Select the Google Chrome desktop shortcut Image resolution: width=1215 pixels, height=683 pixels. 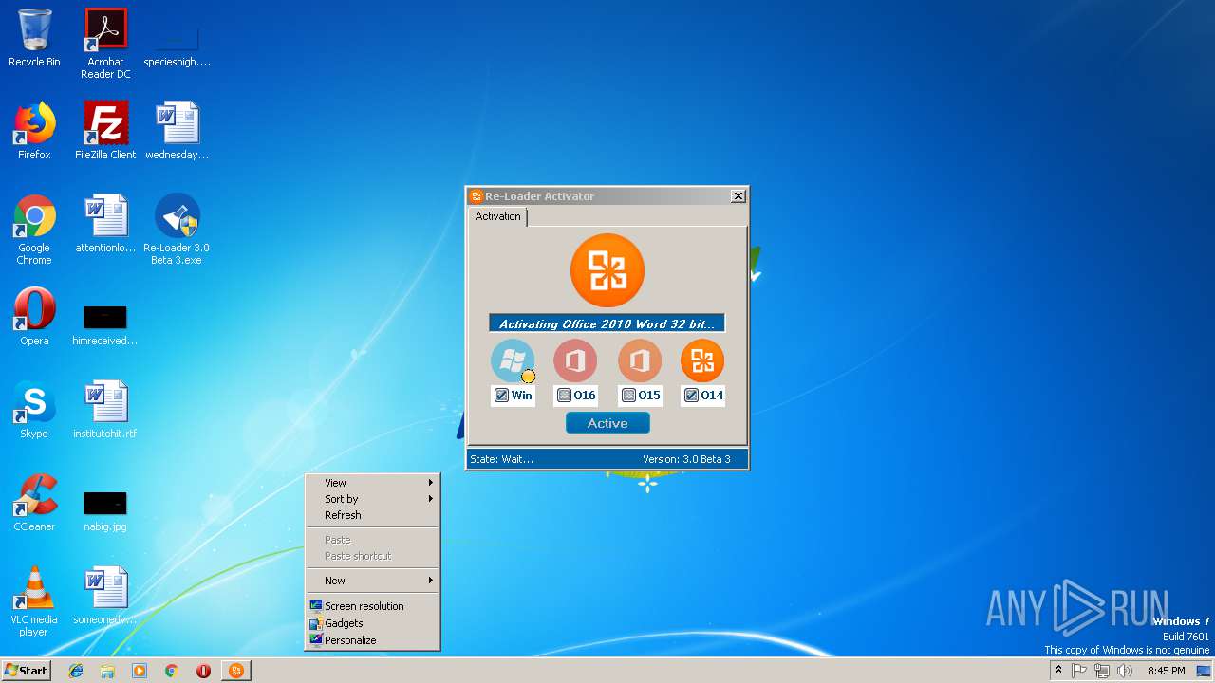click(34, 230)
